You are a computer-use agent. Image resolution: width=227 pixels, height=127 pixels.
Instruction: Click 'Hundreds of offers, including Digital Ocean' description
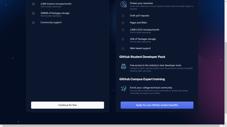point(161,70)
